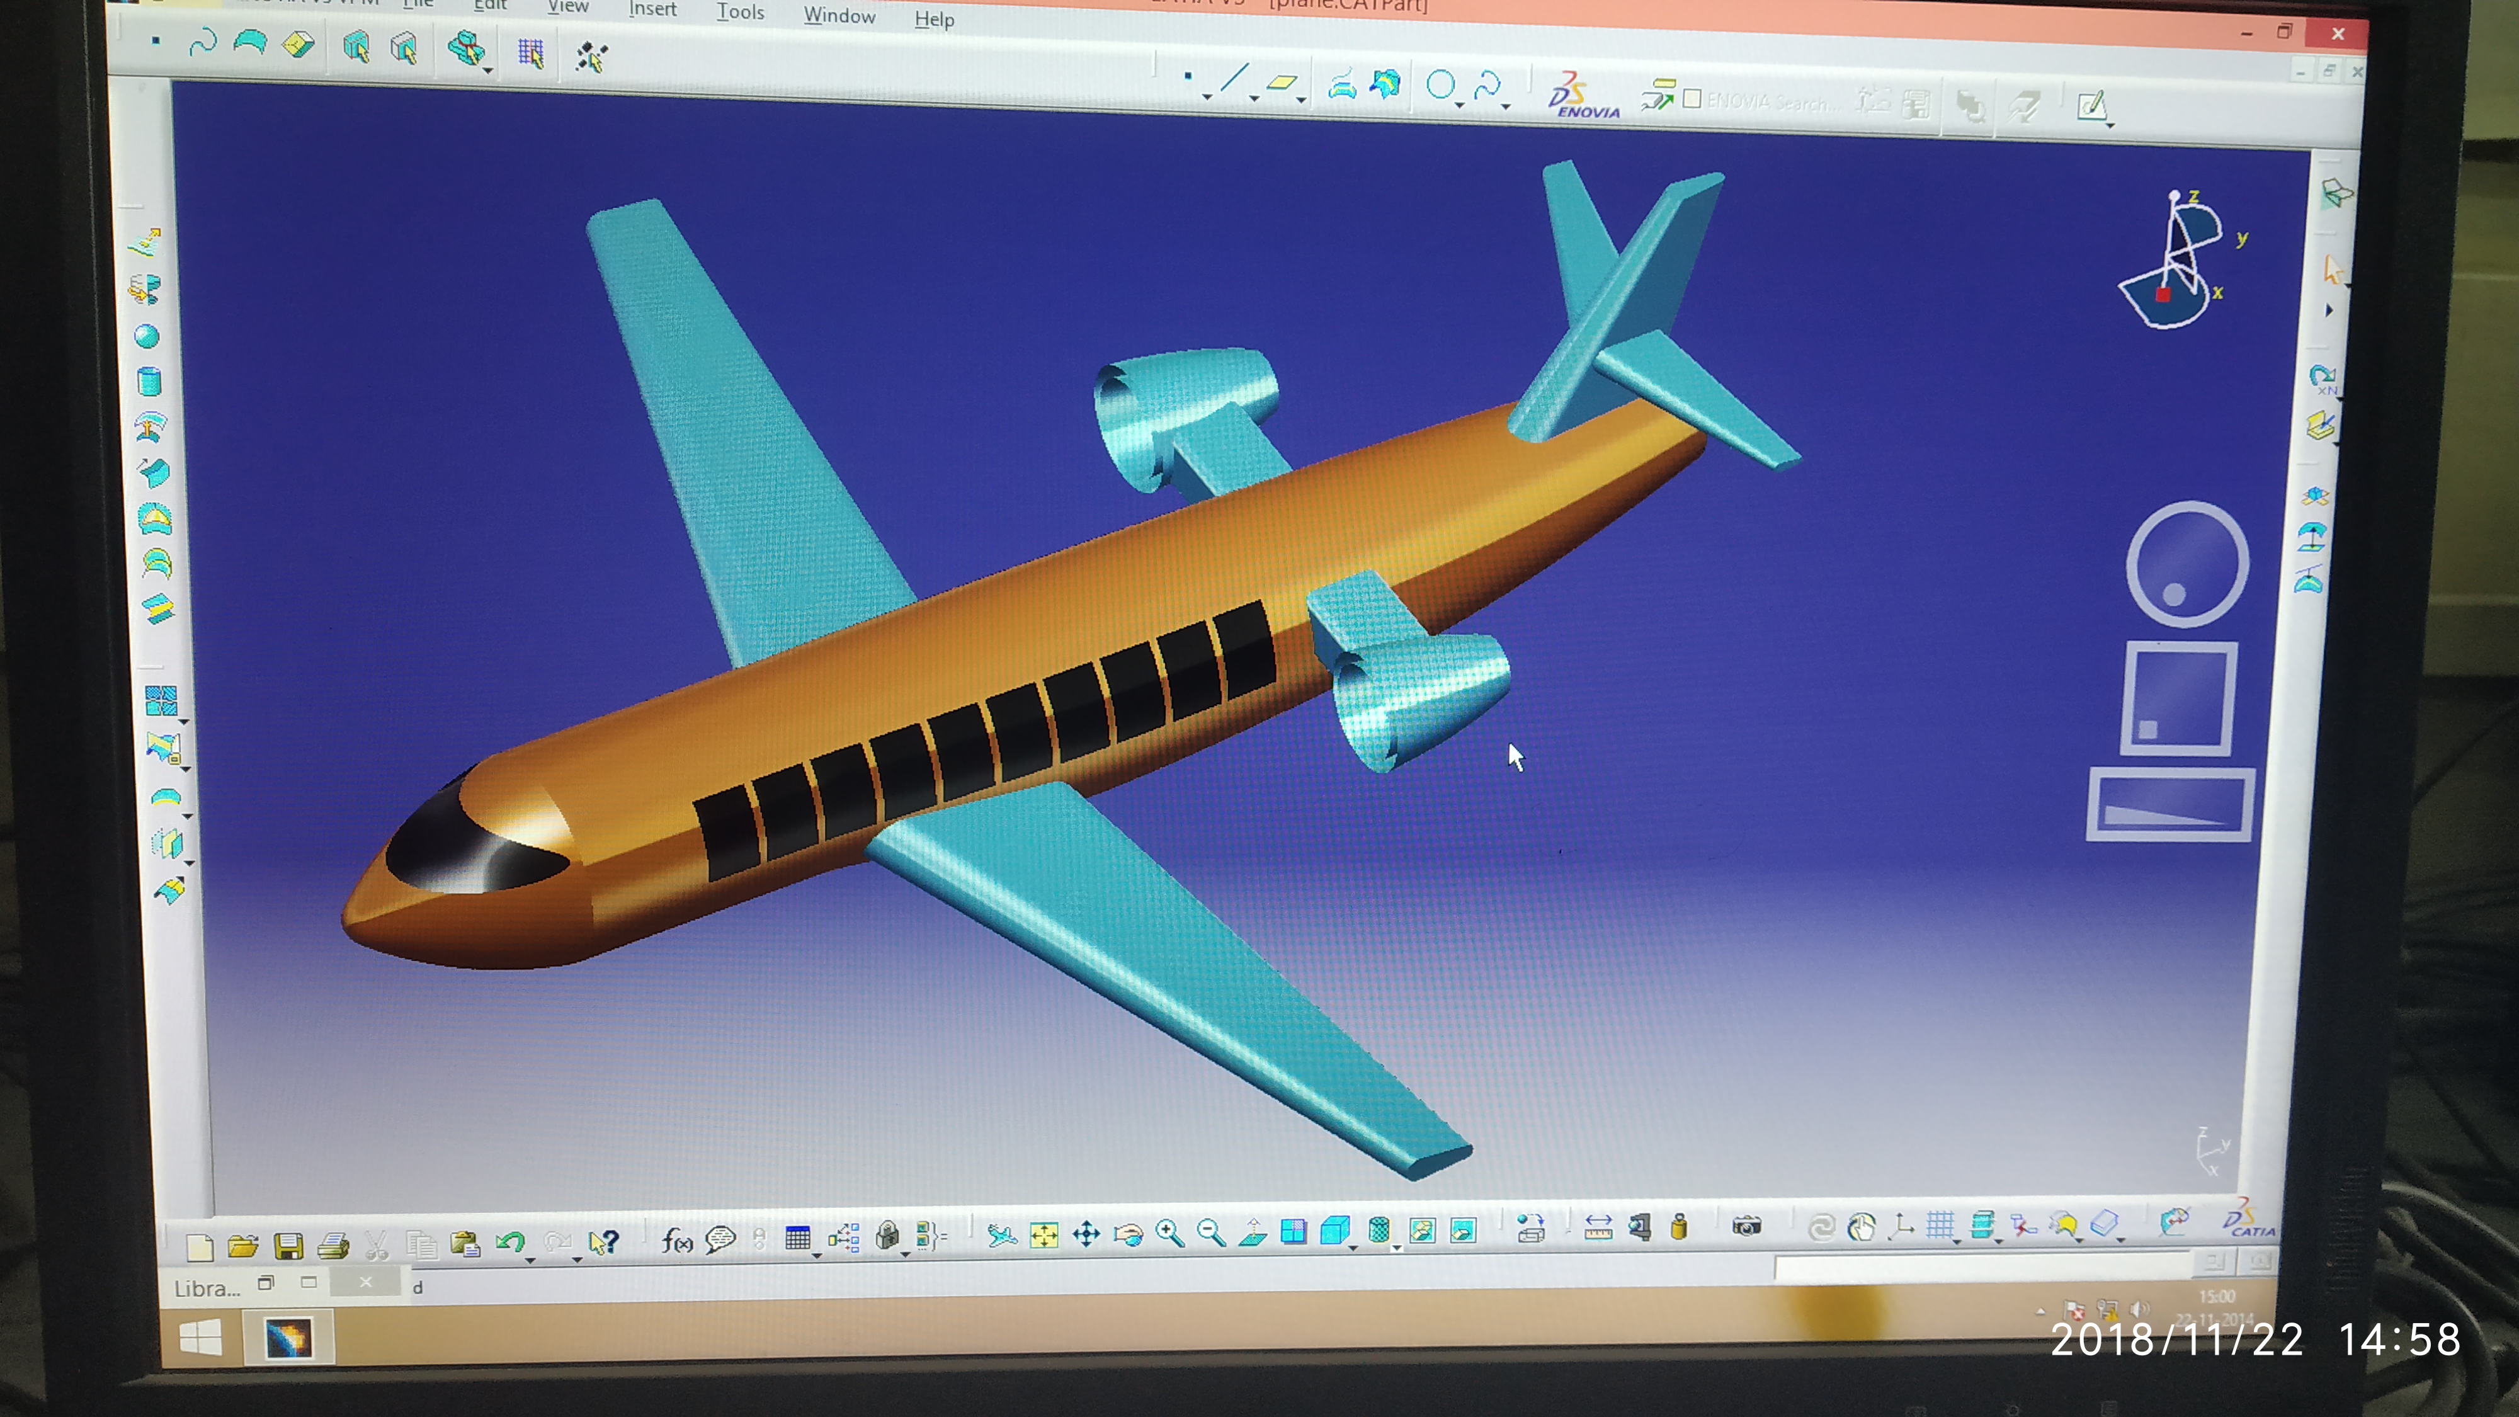Toggle the ENOVIA Search checkbox
This screenshot has height=1417, width=2519.
tap(1693, 99)
